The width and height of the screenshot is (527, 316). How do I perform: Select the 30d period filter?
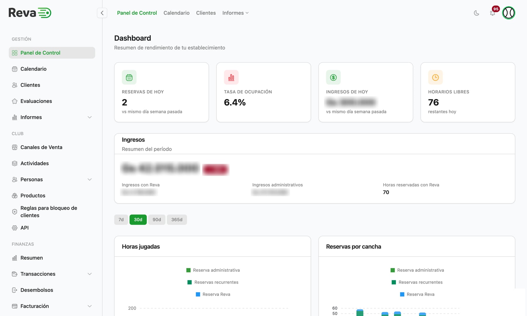click(x=138, y=220)
